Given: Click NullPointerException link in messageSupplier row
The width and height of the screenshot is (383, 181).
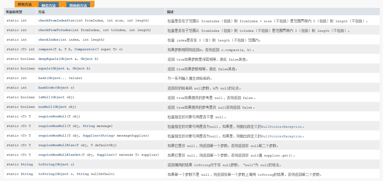Looking at the screenshot, I should 281,136.
